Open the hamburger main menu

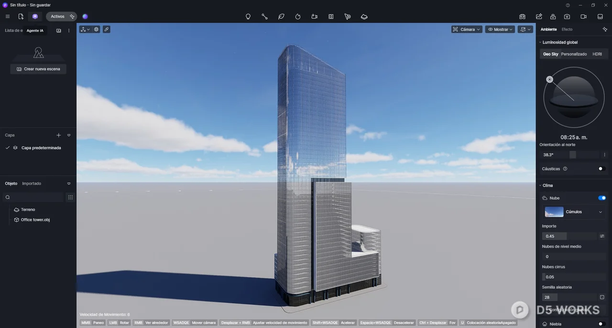click(x=7, y=16)
